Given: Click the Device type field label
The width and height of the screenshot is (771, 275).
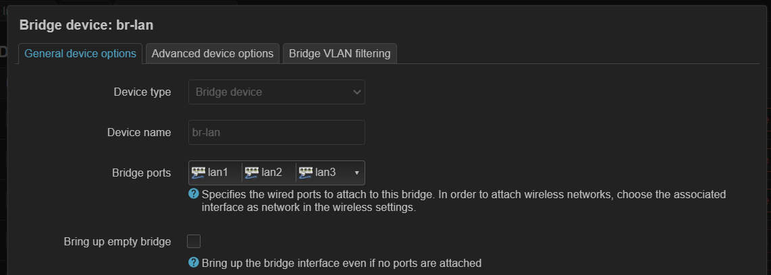Looking at the screenshot, I should pos(142,92).
